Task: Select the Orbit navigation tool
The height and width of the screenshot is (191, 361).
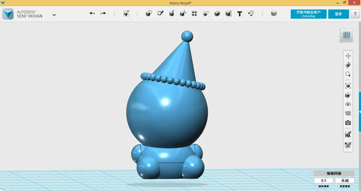Action: 348,65
